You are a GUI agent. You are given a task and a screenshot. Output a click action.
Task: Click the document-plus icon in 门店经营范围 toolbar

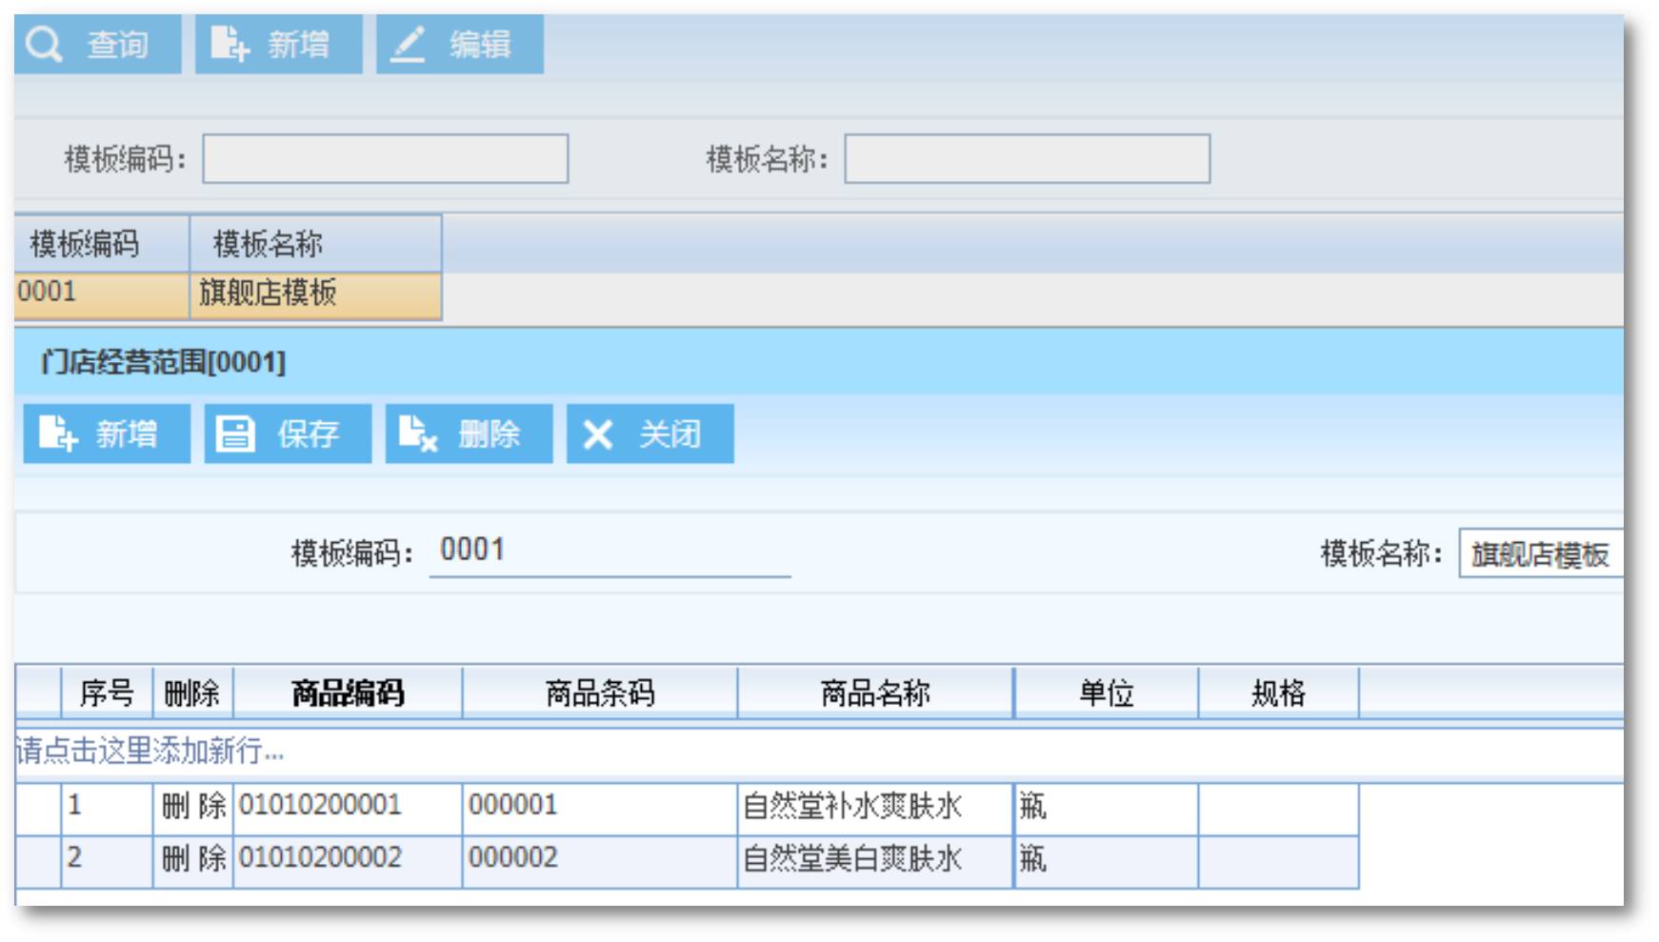pos(57,433)
